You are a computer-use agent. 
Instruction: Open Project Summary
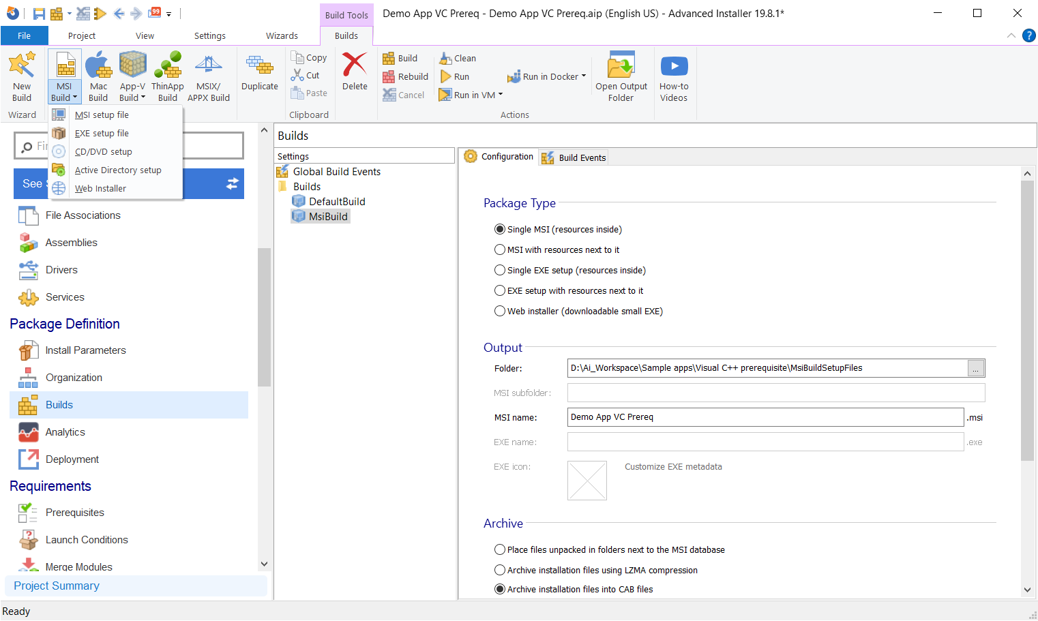(136, 586)
